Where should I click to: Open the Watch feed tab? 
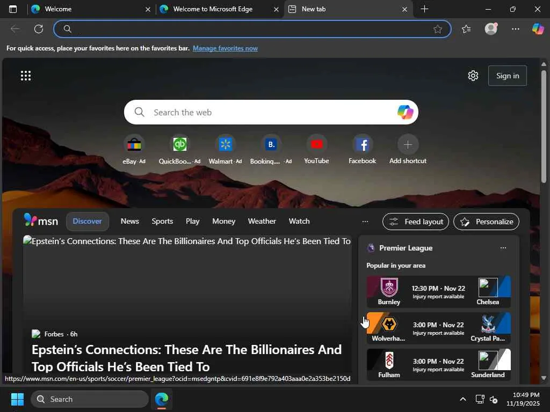click(x=299, y=222)
